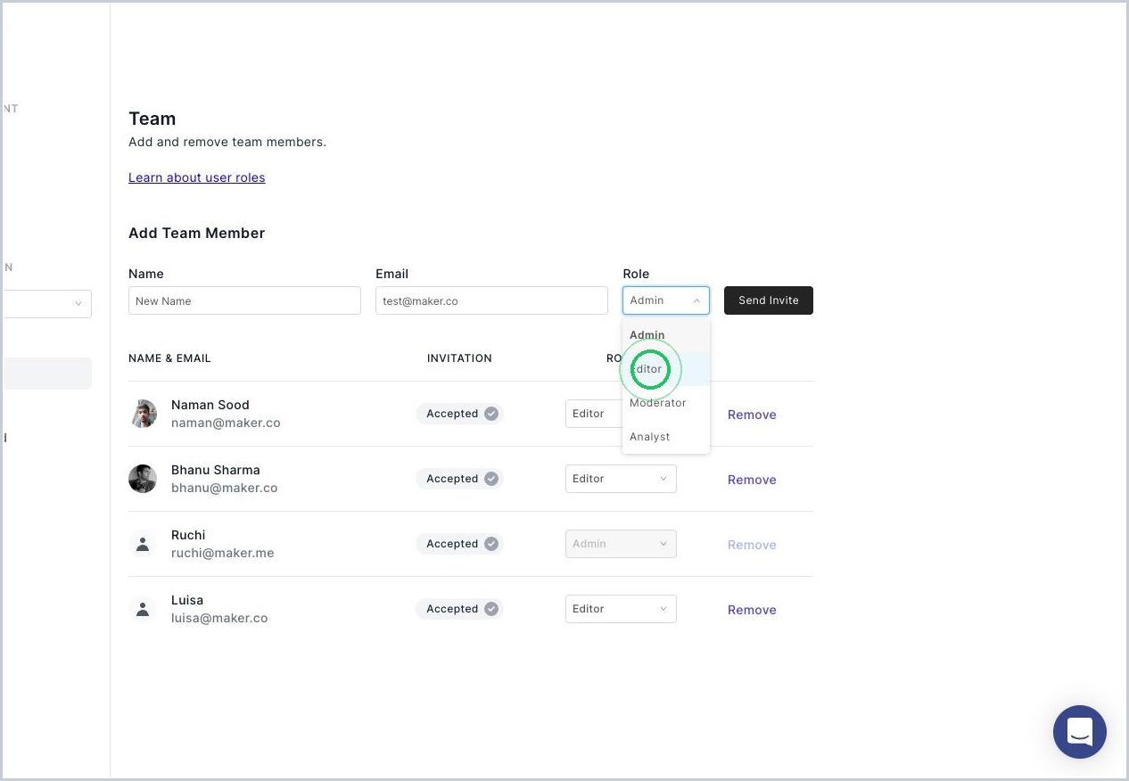Remove Bhanu Sharma from the team

(x=752, y=480)
